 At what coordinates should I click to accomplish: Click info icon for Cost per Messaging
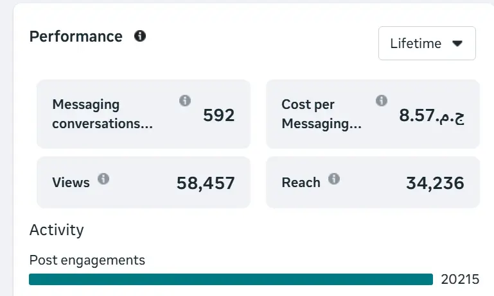pos(382,101)
